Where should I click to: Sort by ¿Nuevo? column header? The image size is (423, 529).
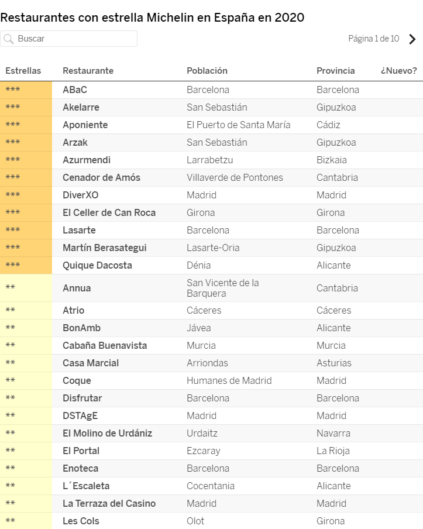pos(398,71)
